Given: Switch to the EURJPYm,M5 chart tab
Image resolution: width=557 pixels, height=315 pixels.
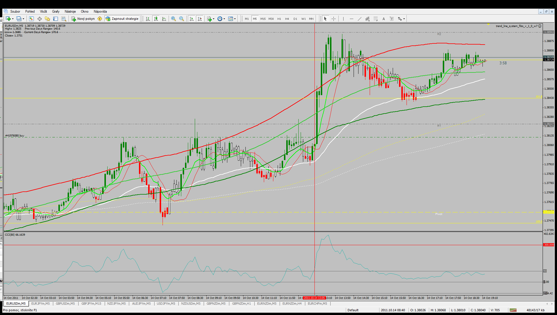Looking at the screenshot, I should coord(40,304).
